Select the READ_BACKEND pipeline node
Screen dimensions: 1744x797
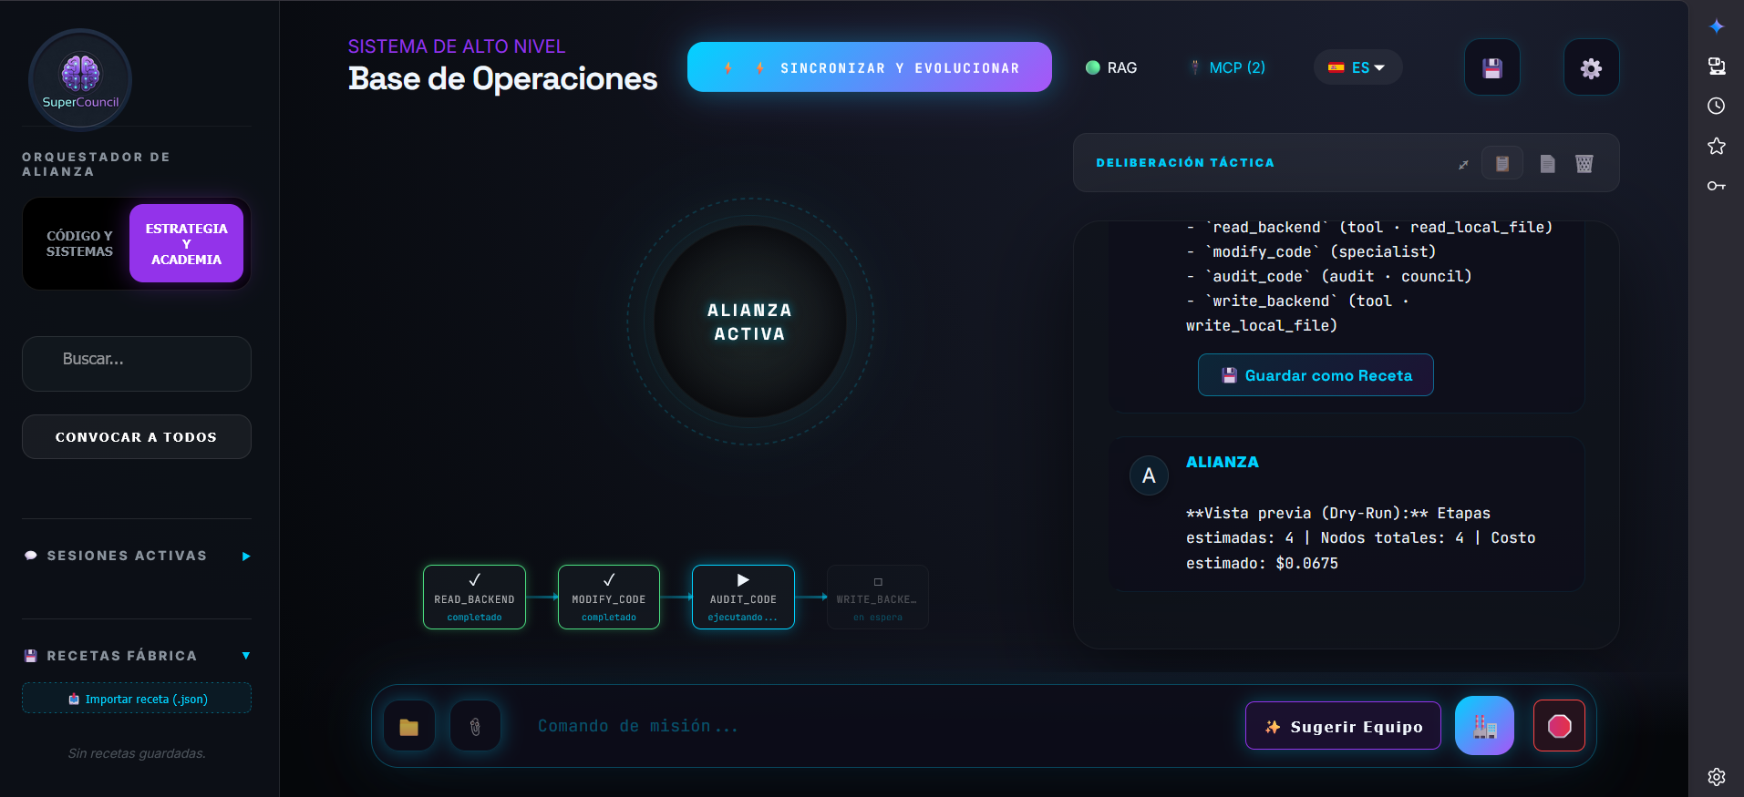pos(474,598)
